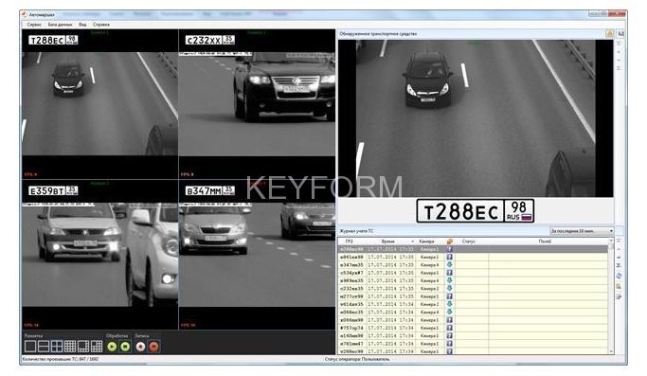Click the journal's vertical scrollbar down arrow

click(611, 351)
